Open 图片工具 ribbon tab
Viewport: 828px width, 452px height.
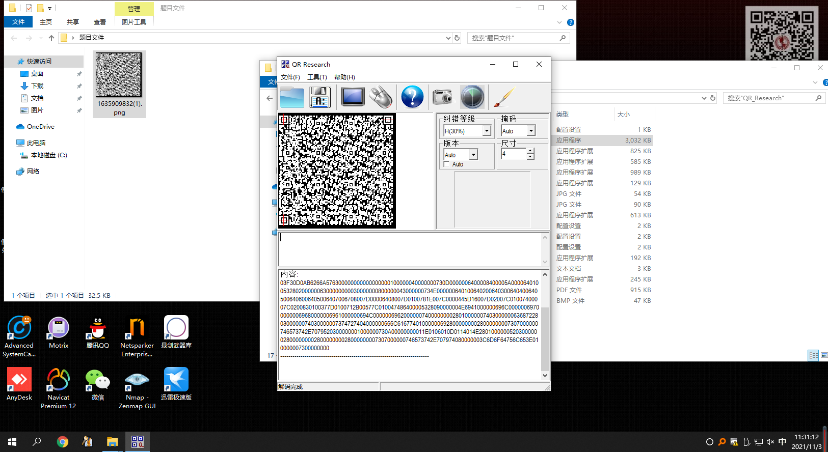point(134,22)
